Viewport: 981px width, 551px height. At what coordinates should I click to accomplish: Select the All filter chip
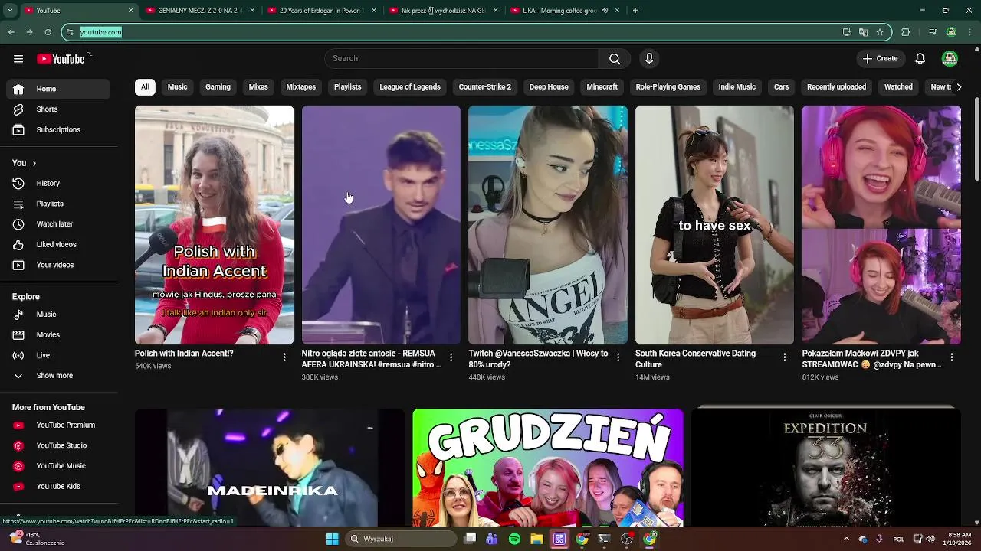(145, 87)
